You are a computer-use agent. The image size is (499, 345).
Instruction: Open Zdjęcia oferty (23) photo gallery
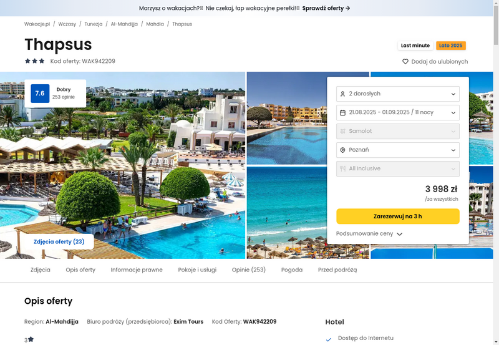59,241
